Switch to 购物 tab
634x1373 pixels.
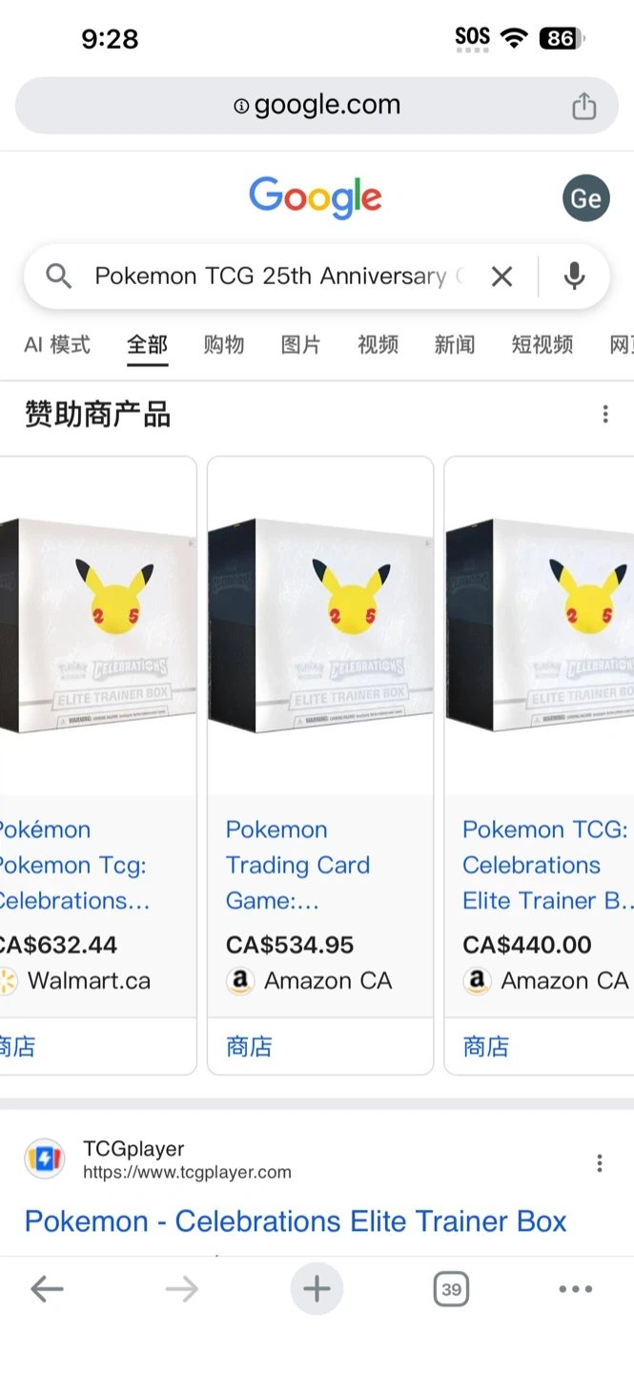point(224,344)
